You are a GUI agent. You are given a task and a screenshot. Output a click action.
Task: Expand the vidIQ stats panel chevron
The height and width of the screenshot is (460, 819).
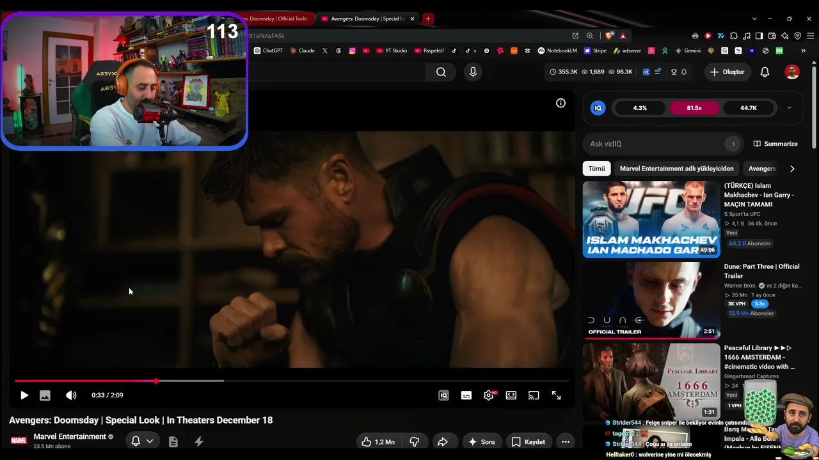(790, 108)
